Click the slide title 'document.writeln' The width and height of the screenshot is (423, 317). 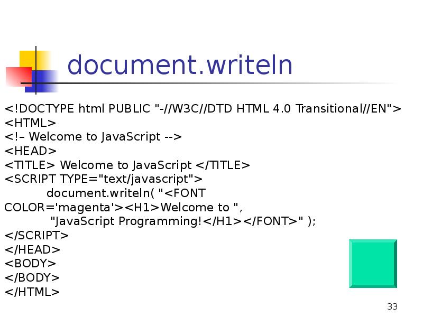pyautogui.click(x=180, y=65)
